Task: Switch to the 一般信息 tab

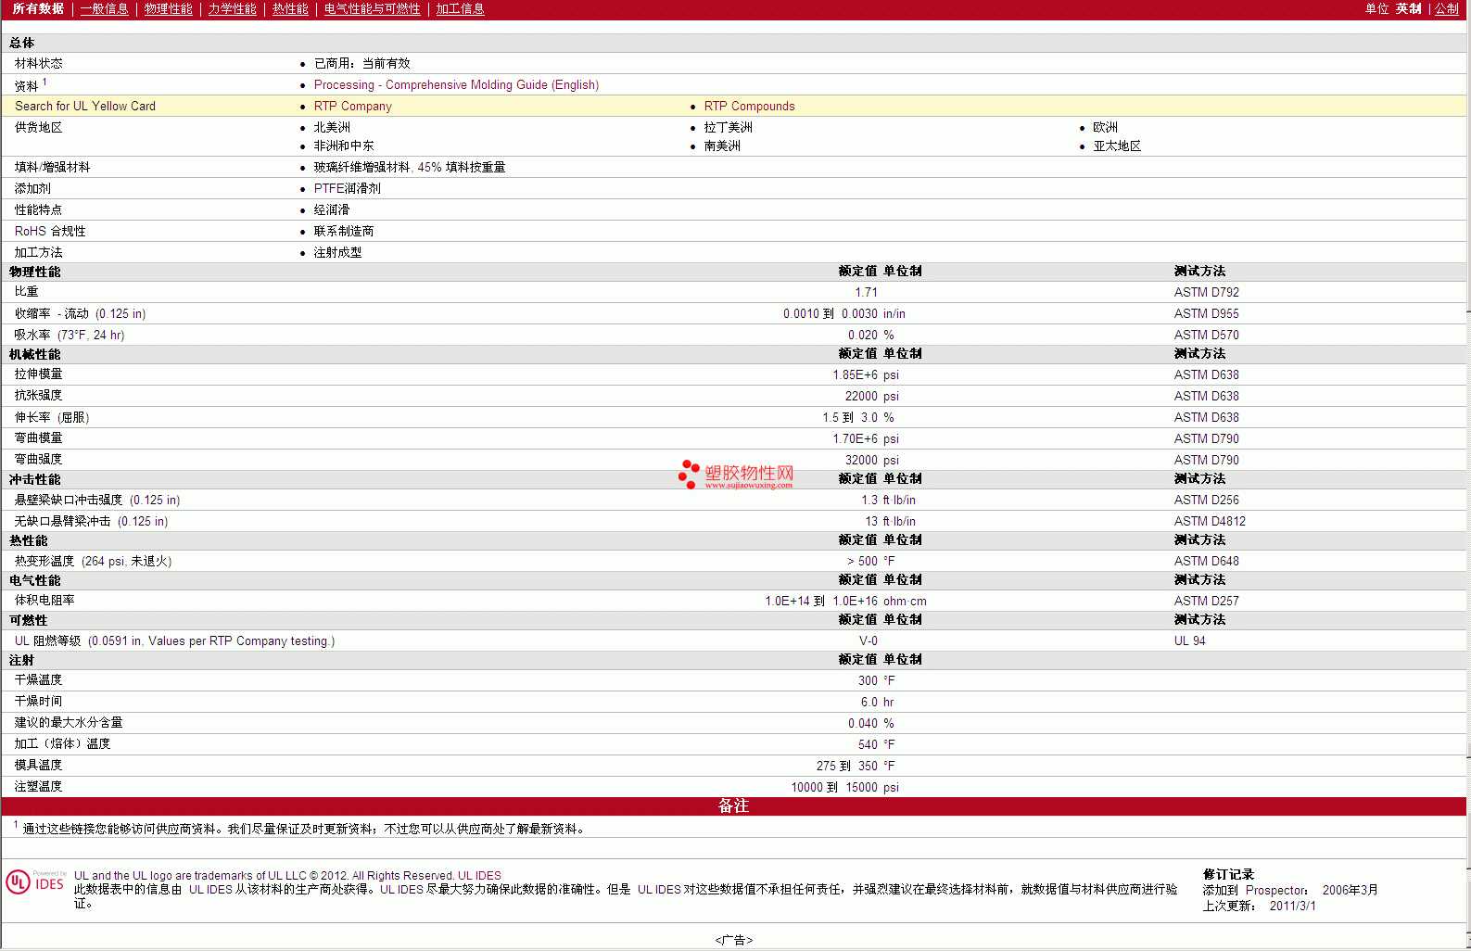Action: (104, 9)
